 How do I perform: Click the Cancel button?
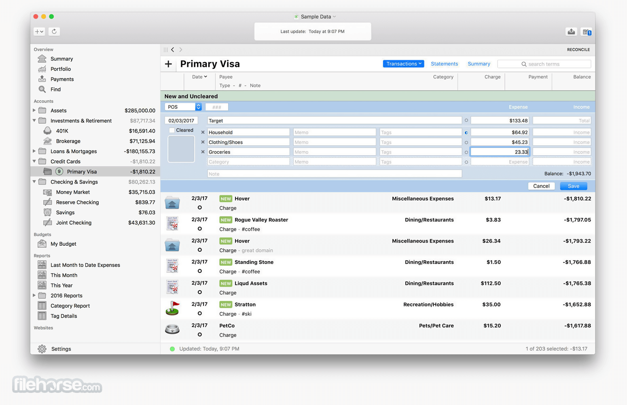pos(541,186)
